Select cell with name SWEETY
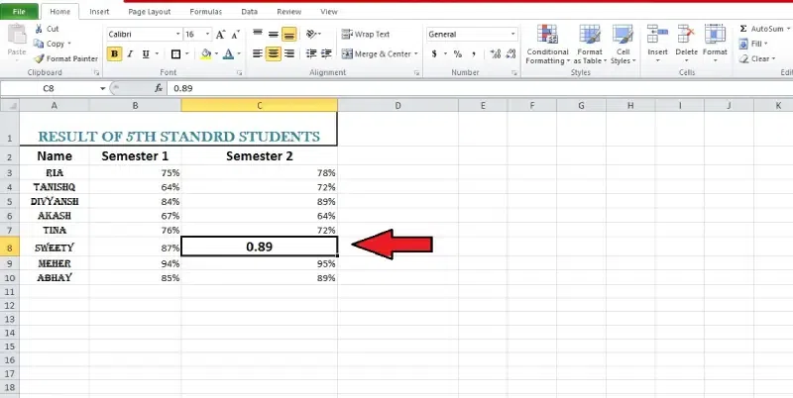This screenshot has width=793, height=398. [x=55, y=248]
